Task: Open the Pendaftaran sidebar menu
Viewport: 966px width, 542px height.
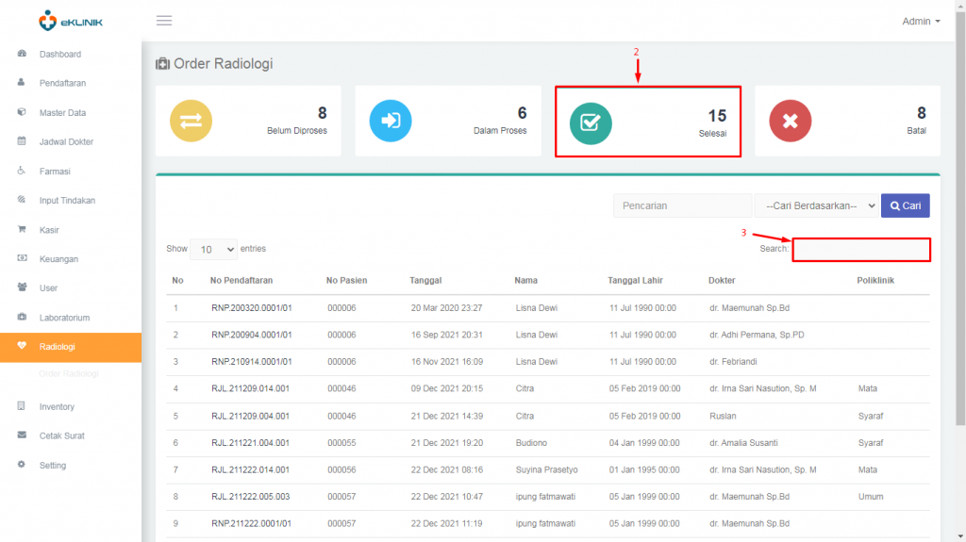Action: coord(62,83)
